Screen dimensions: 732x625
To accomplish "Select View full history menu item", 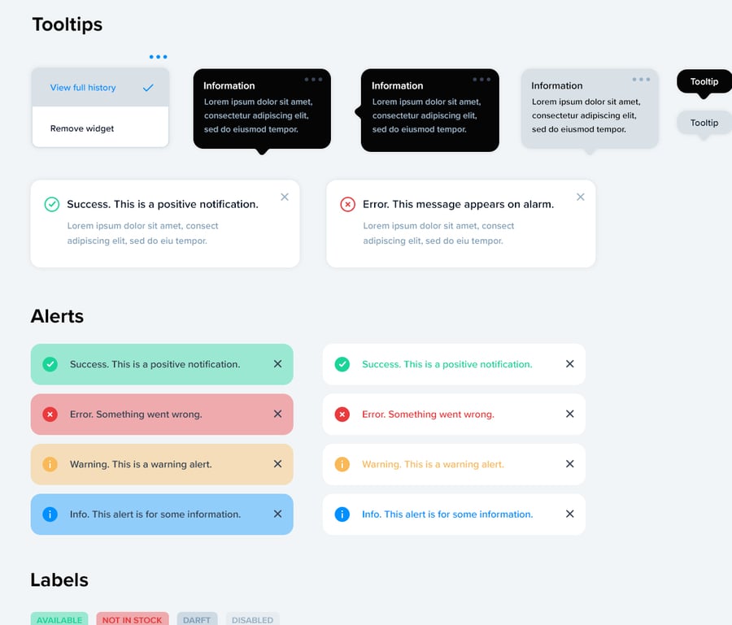I will pos(83,88).
